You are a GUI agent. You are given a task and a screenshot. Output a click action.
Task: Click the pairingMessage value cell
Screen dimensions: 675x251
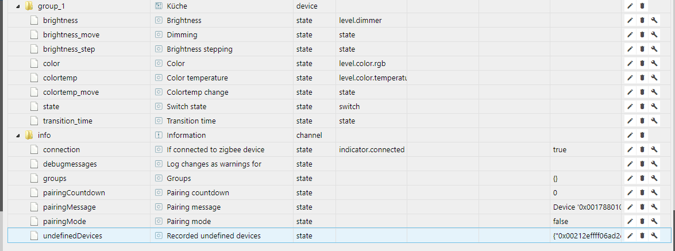click(586, 207)
